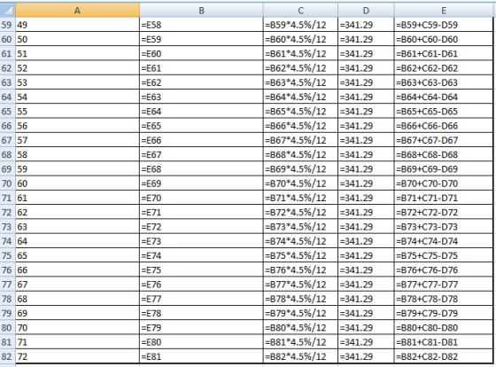Image resolution: width=496 pixels, height=367 pixels.
Task: Select cell containing =E81
Action: [201, 356]
